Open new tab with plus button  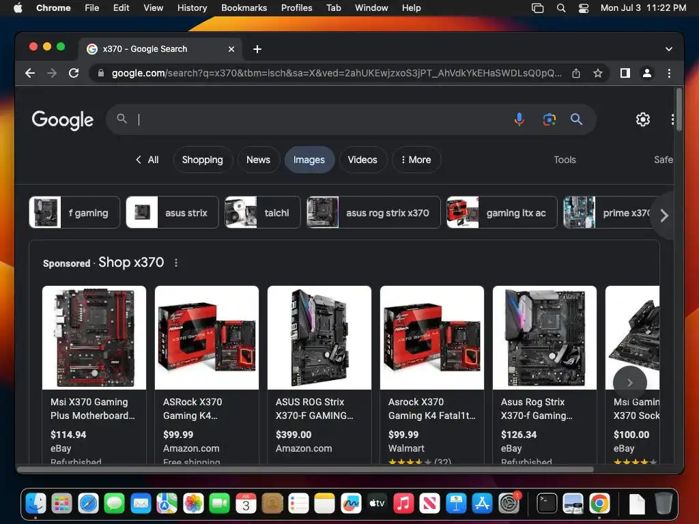point(257,49)
